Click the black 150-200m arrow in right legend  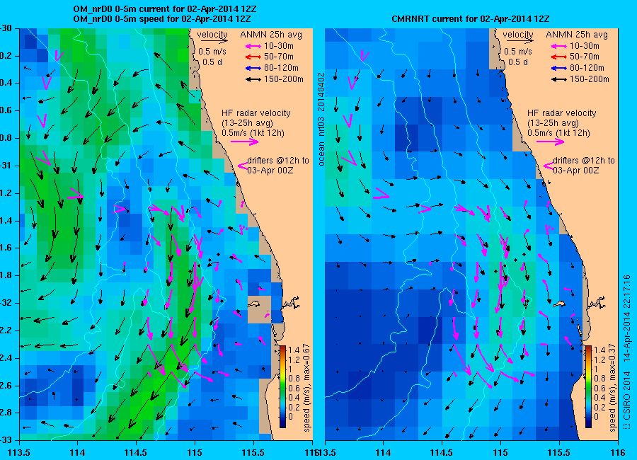(559, 80)
